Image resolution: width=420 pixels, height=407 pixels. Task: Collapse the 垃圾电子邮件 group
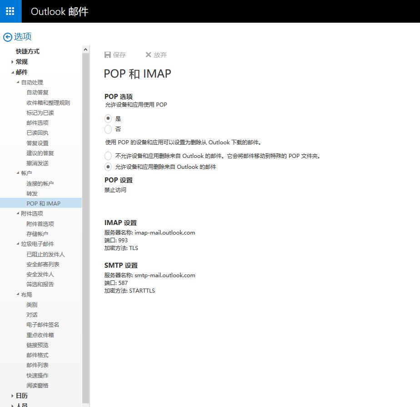click(x=18, y=244)
